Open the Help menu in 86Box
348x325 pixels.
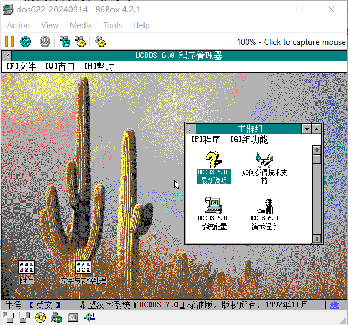141,25
